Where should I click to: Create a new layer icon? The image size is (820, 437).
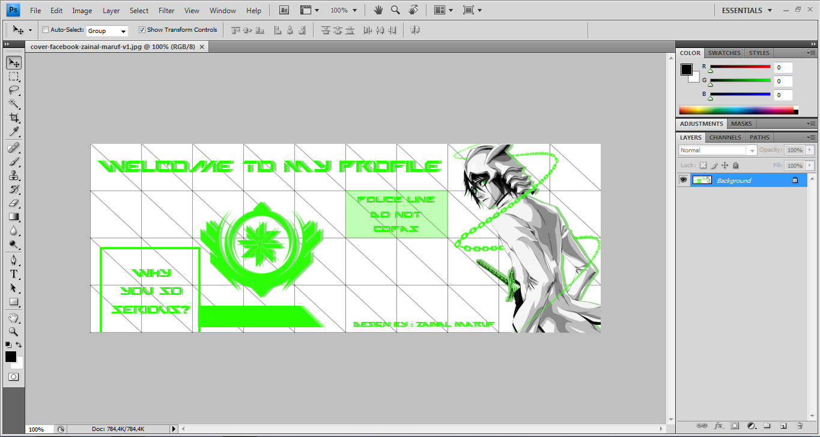(x=783, y=426)
